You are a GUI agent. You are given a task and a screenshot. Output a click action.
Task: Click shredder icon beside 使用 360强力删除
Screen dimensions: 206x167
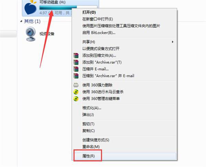coord(76,85)
